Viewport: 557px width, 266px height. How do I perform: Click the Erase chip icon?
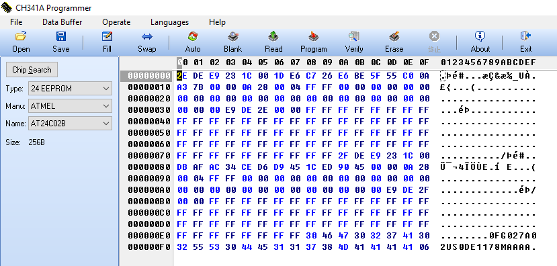point(394,36)
